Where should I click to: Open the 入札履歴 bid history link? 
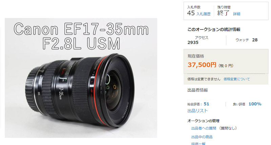point(204,14)
